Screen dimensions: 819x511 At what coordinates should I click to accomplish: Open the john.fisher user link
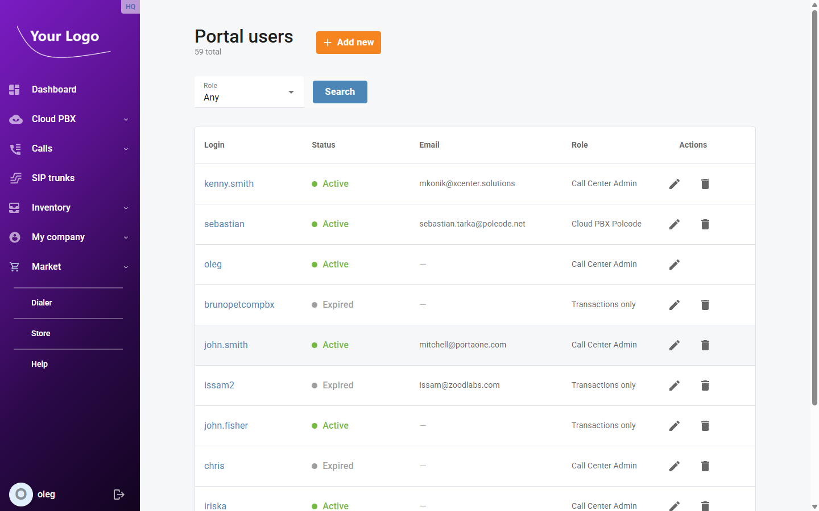[226, 425]
